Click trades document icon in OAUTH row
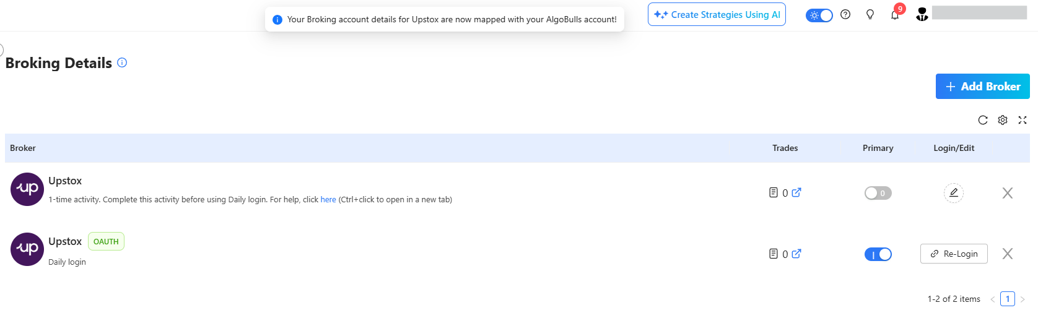Screen dimensions: 1038x326 click(774, 254)
